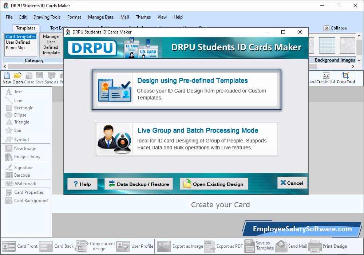Viewport: 364px width, 255px height.
Task: Click the Close file toolbar icon
Action: pyautogui.click(x=29, y=78)
